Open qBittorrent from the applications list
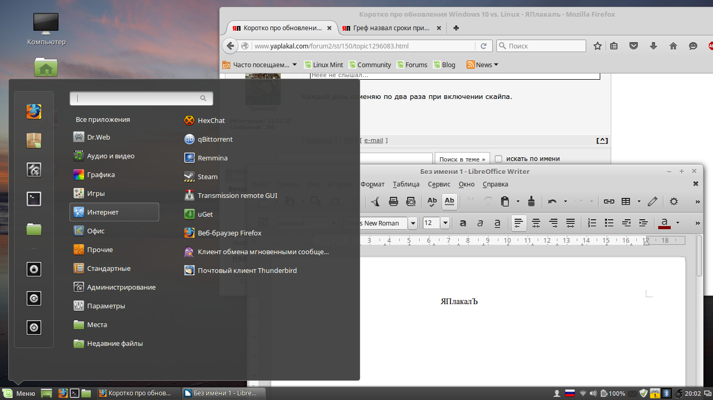Viewport: 713px width, 400px height. tap(209, 139)
